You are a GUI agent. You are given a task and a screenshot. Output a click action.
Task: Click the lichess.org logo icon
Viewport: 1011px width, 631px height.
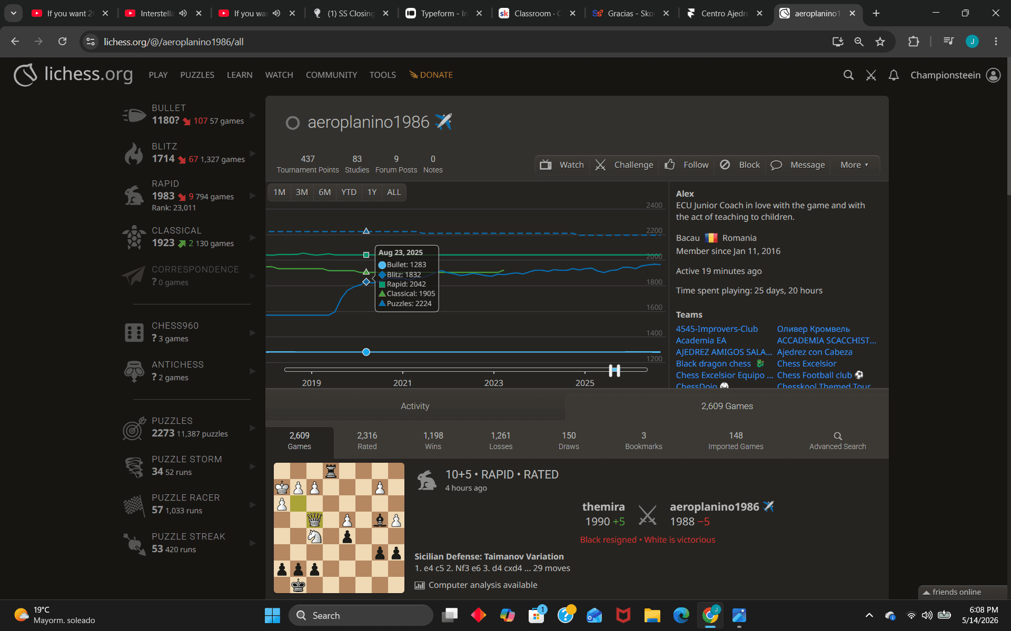[x=25, y=75]
